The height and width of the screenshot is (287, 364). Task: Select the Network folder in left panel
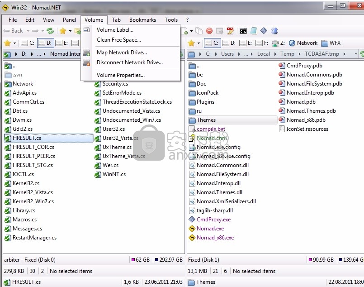tap(19, 84)
